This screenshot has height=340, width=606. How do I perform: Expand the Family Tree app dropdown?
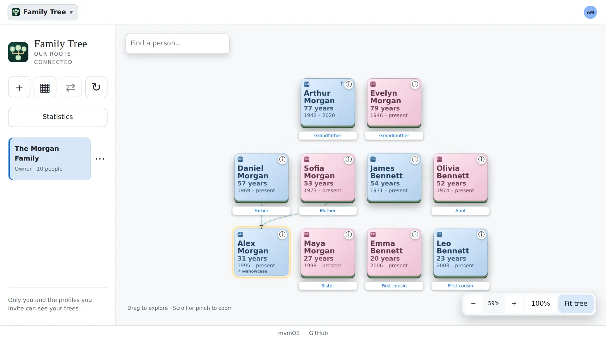(43, 12)
